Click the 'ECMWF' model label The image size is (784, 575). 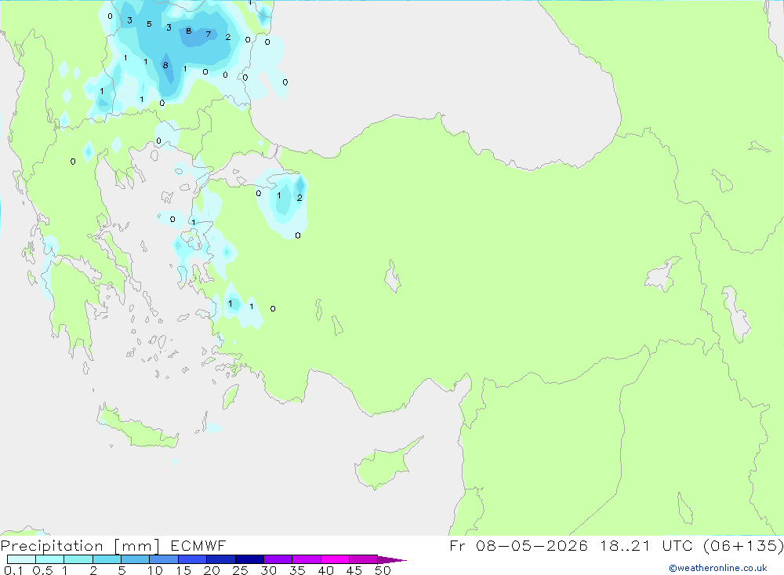tap(198, 546)
